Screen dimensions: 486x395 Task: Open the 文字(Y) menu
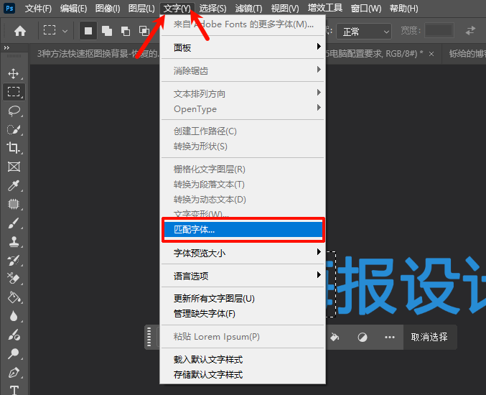pos(177,9)
